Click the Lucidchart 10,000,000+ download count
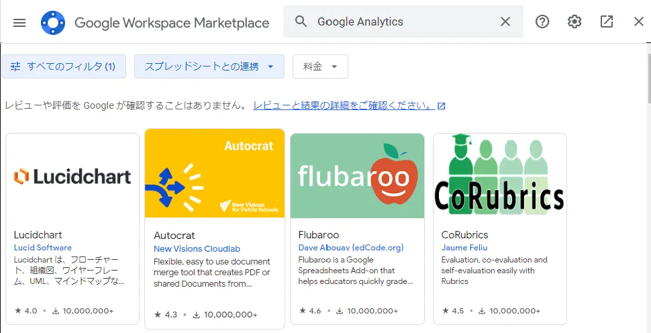 click(83, 311)
